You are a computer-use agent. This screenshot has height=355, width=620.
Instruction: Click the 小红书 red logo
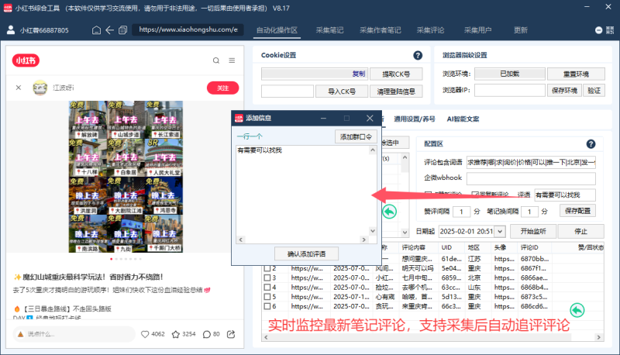pos(26,60)
